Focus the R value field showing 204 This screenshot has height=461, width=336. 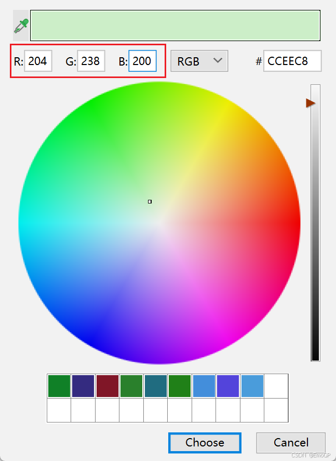(38, 61)
